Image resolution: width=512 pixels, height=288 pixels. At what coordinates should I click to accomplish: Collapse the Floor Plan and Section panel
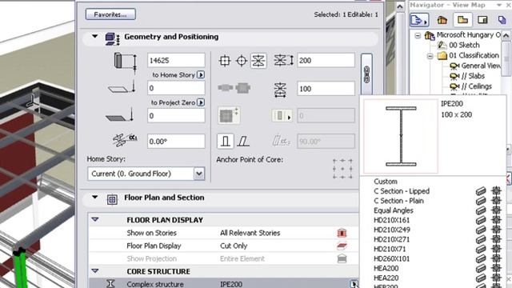[94, 198]
